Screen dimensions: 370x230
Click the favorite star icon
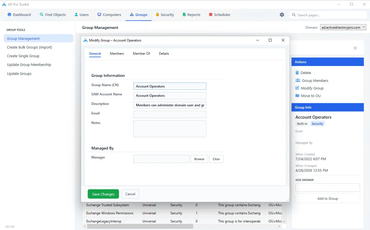click(355, 48)
